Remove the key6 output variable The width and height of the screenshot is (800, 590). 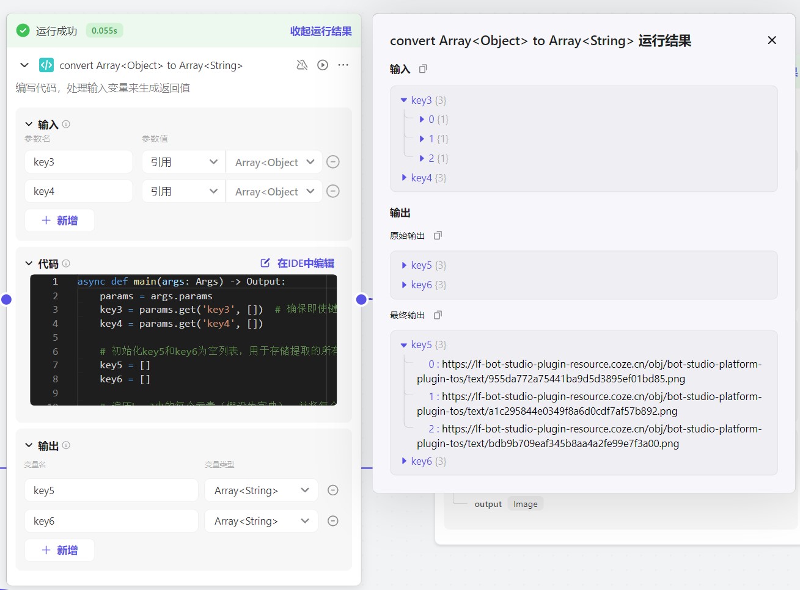pos(333,520)
